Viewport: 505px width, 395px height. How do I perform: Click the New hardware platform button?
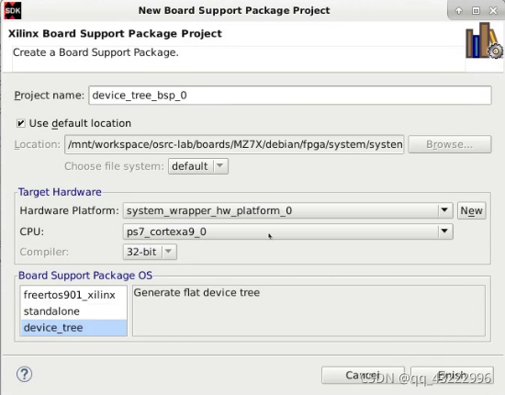pos(472,210)
